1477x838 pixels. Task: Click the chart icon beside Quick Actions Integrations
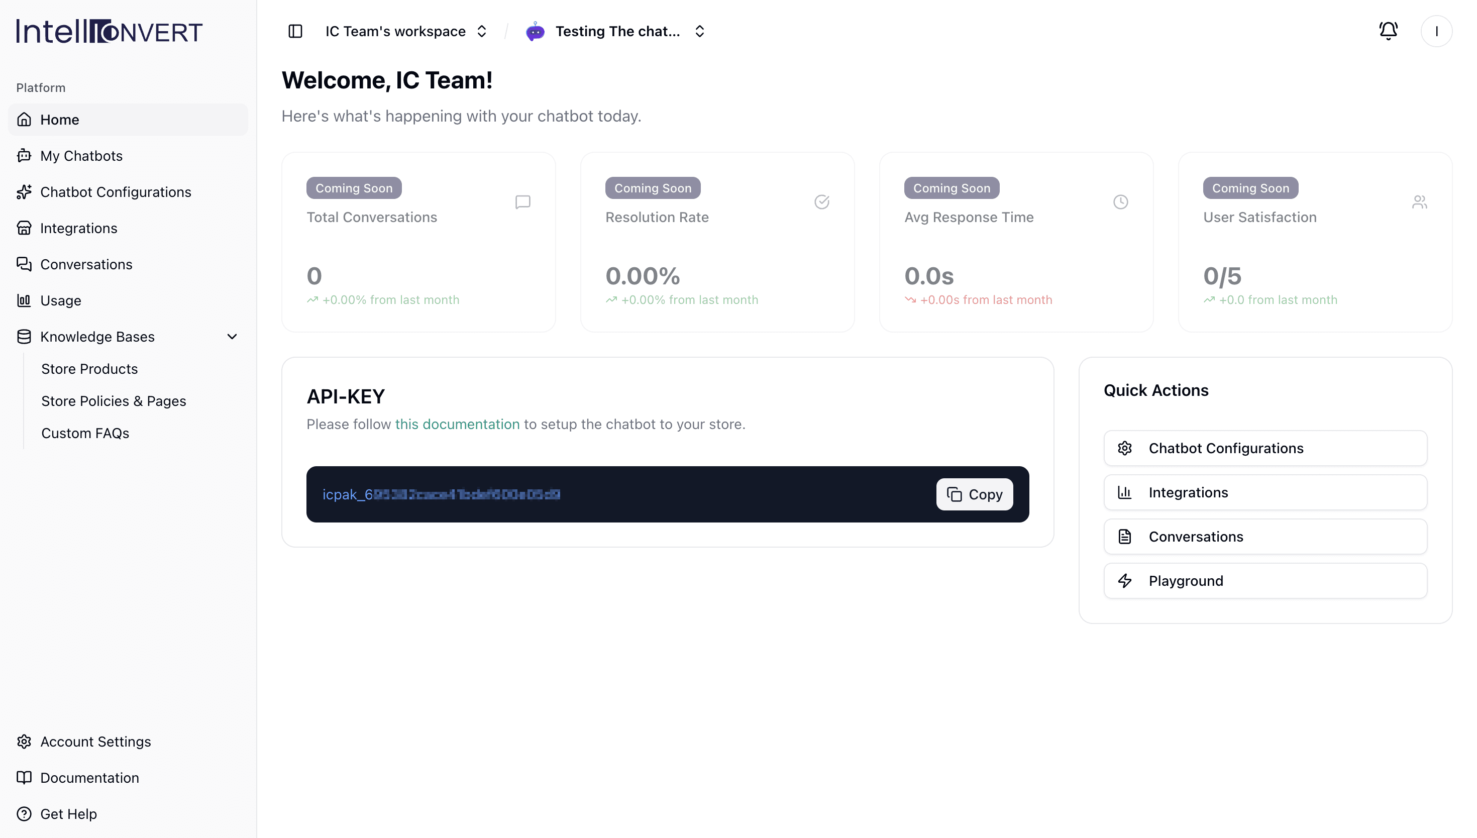click(x=1124, y=493)
